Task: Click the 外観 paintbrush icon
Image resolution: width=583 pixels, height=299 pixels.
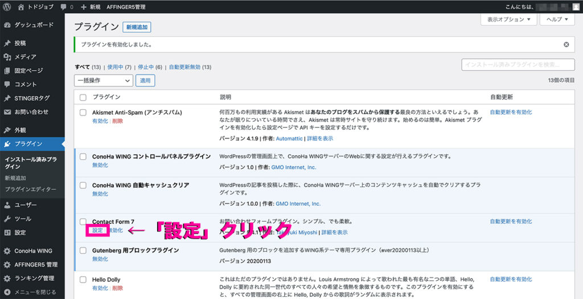Action: click(x=7, y=130)
